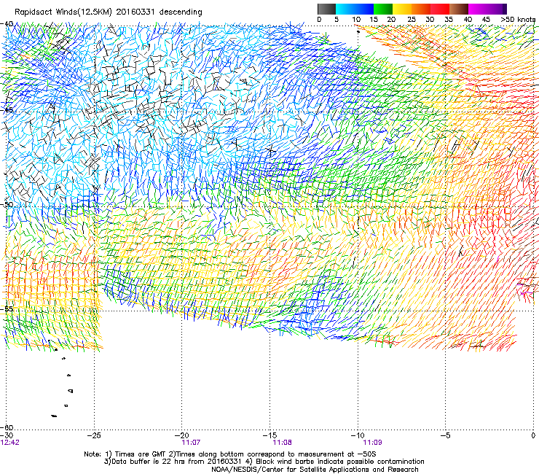Screen dimensions: 539x474
Task: Click the '-45' latitude axis label
Action: pyautogui.click(x=7, y=110)
